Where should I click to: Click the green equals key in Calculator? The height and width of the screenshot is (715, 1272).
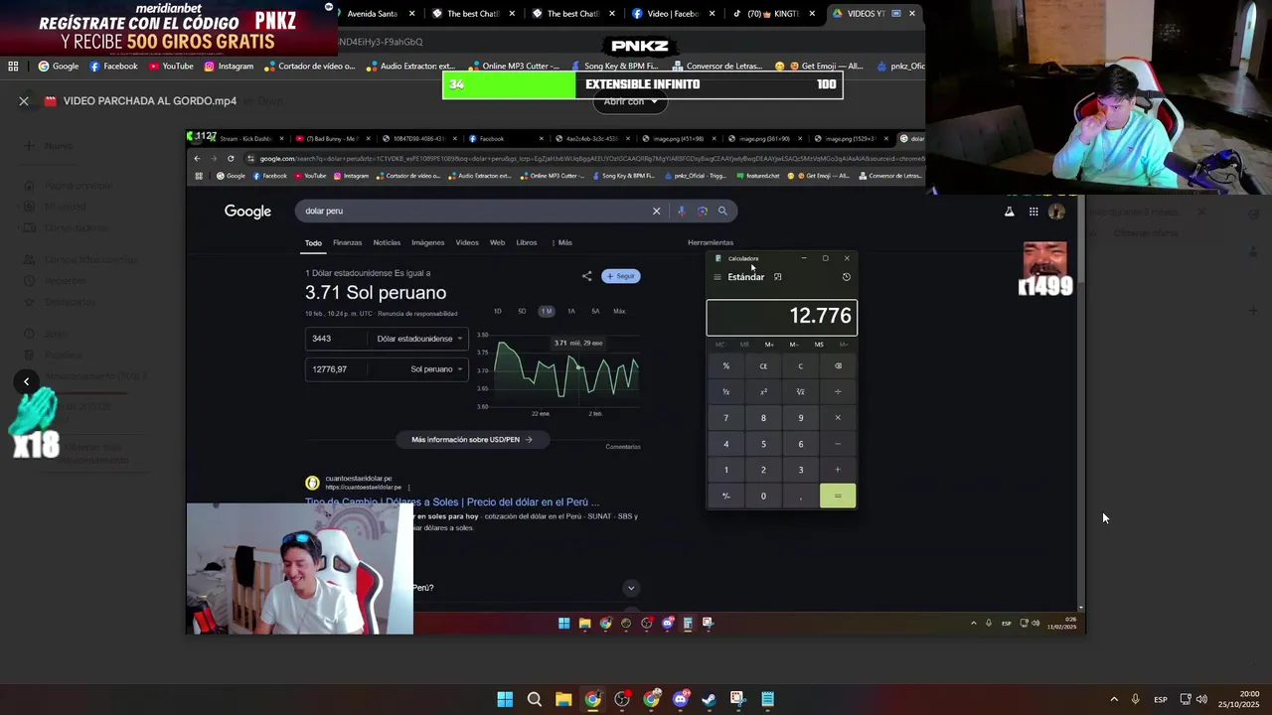pos(838,496)
